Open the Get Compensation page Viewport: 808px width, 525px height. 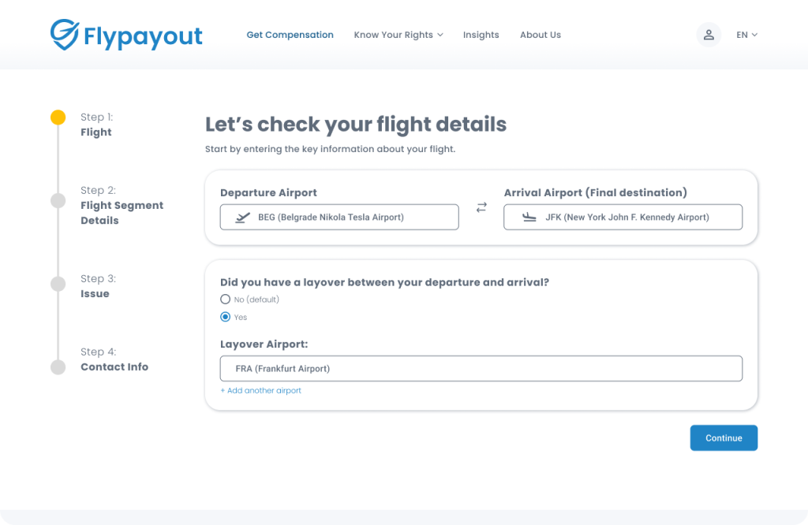[x=290, y=35]
